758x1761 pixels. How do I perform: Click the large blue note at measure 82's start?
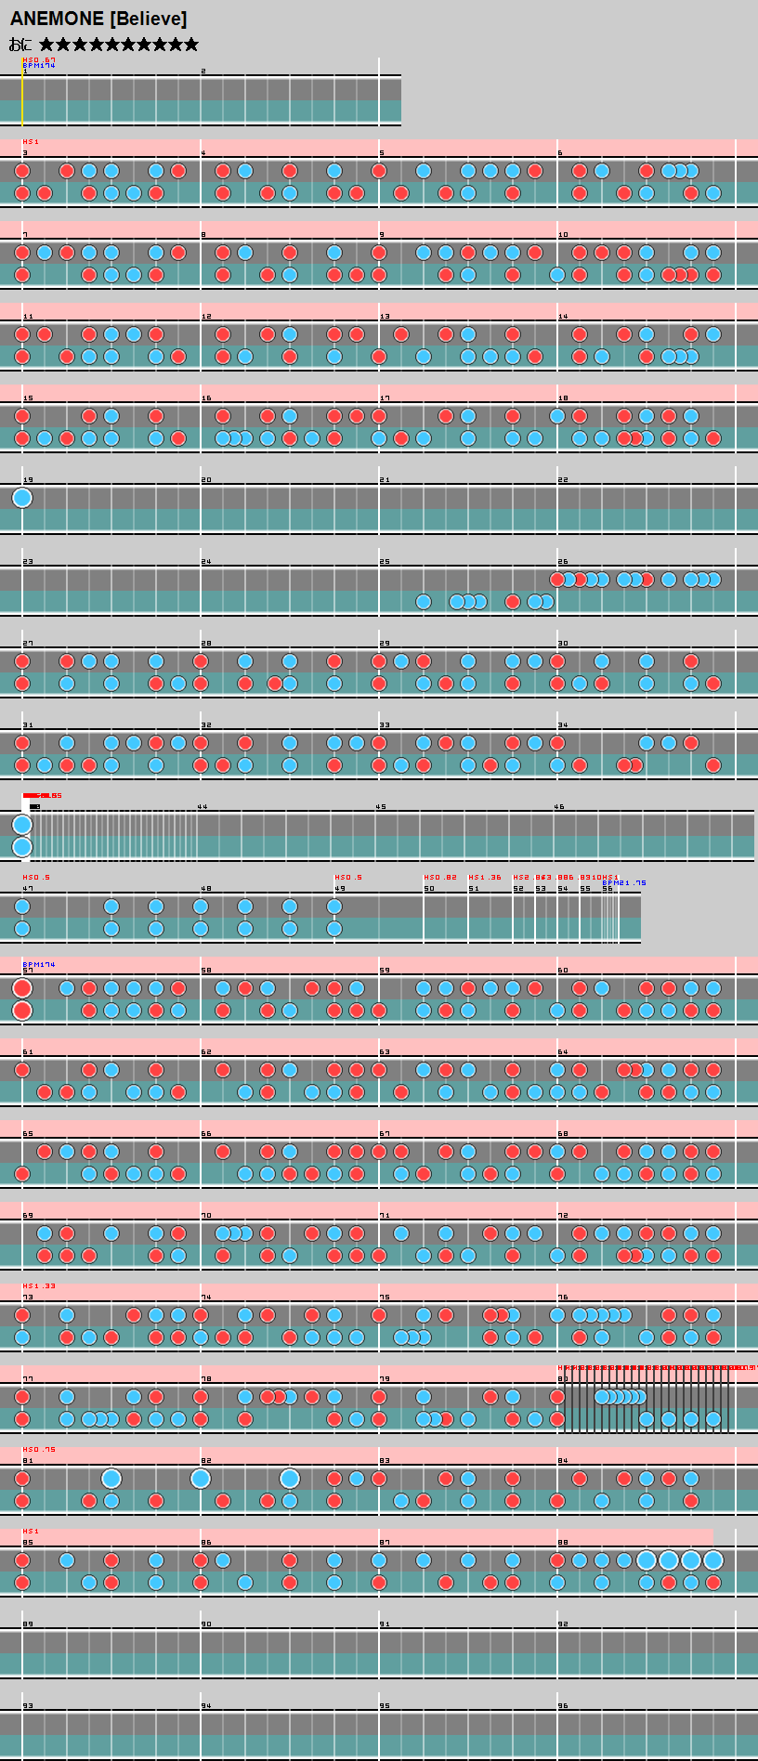(x=201, y=1479)
